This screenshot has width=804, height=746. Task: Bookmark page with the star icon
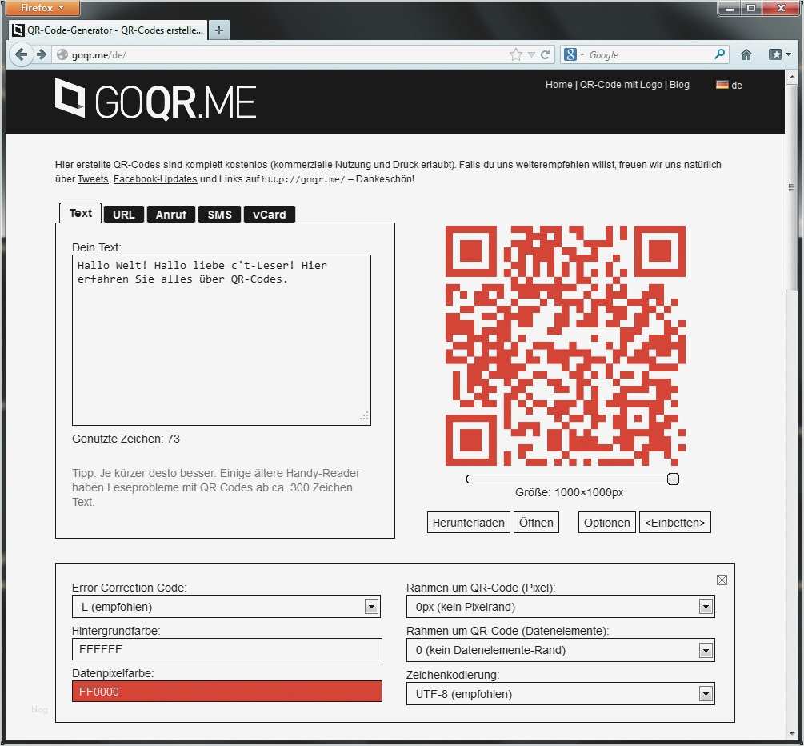[x=516, y=54]
